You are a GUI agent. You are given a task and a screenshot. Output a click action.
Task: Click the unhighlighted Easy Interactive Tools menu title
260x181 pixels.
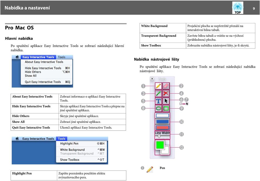[38, 139]
